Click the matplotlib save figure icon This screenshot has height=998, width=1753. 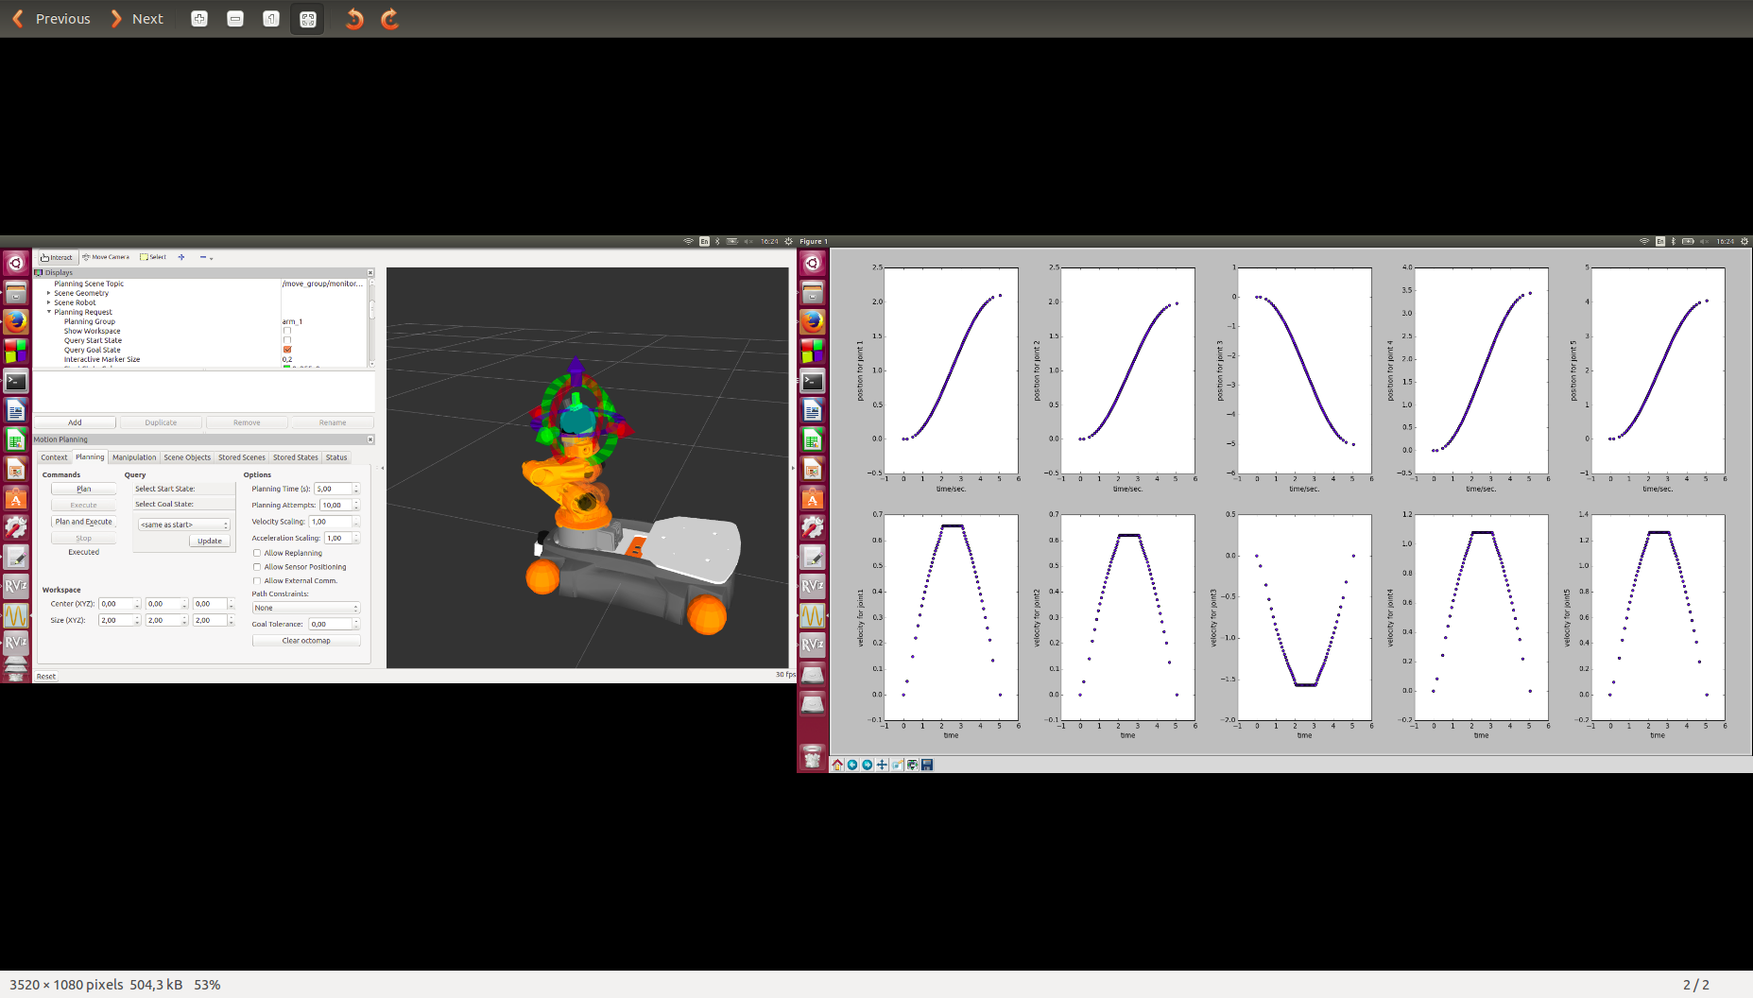[927, 765]
